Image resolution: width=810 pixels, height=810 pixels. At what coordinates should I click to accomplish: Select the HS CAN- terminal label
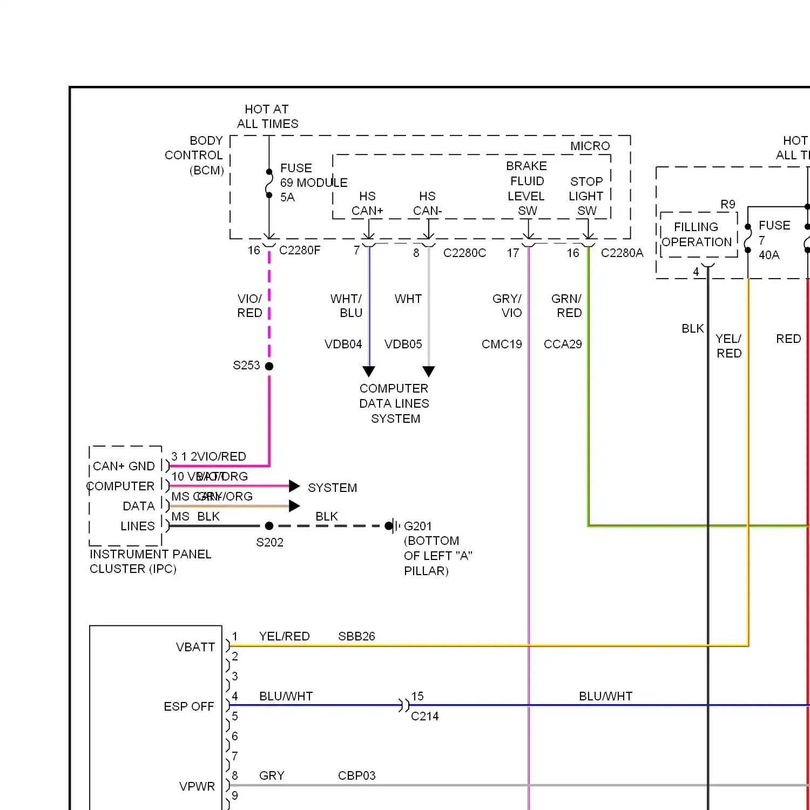click(x=427, y=204)
